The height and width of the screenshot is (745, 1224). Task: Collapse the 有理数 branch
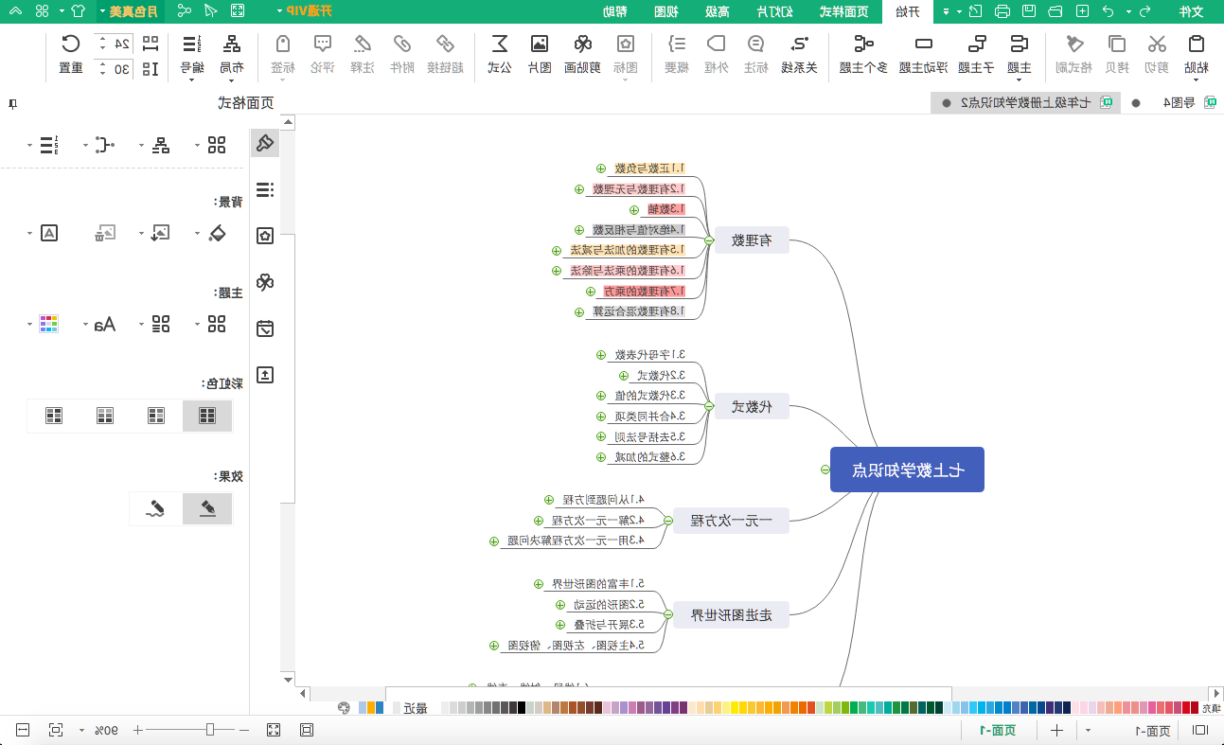[x=708, y=240]
